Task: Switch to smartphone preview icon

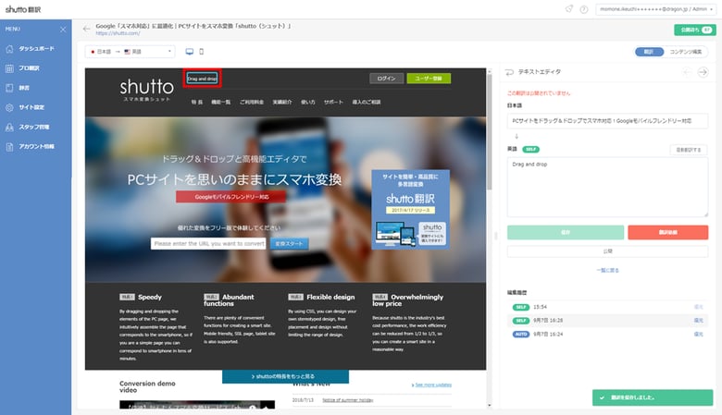Action: coord(201,52)
